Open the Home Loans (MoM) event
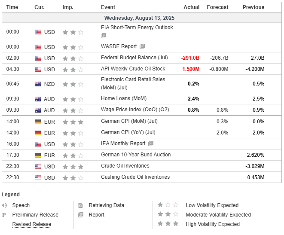 tap(124, 98)
